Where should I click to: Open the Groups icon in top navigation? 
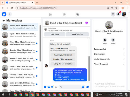(x=78, y=14)
